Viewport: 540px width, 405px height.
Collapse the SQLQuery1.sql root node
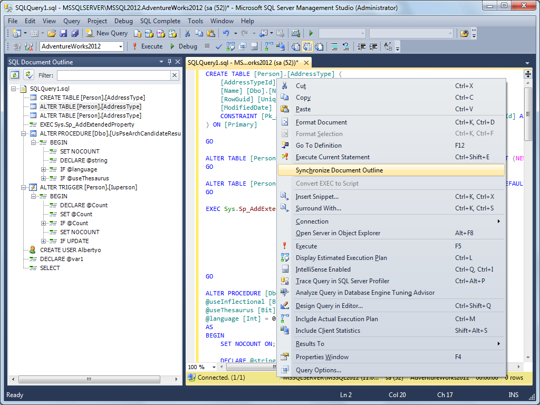[13, 89]
